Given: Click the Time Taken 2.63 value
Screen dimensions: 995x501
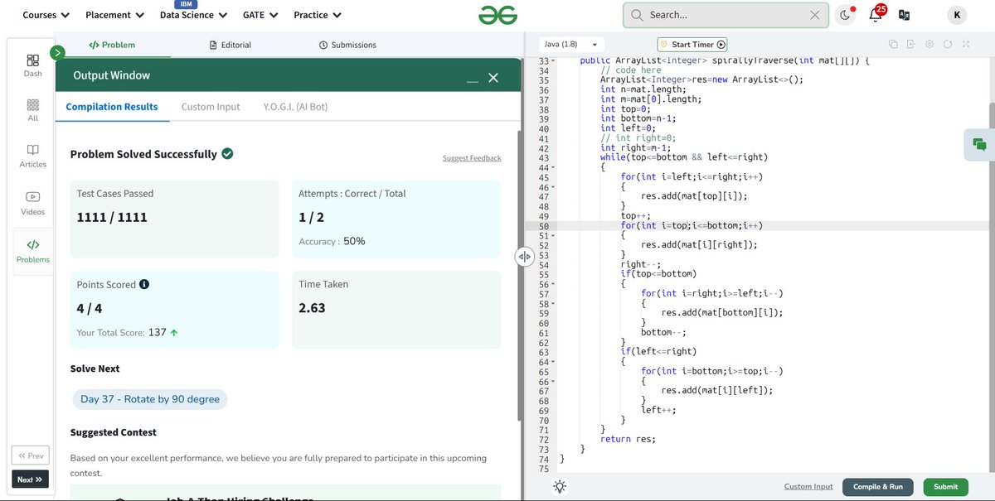Looking at the screenshot, I should [x=312, y=308].
